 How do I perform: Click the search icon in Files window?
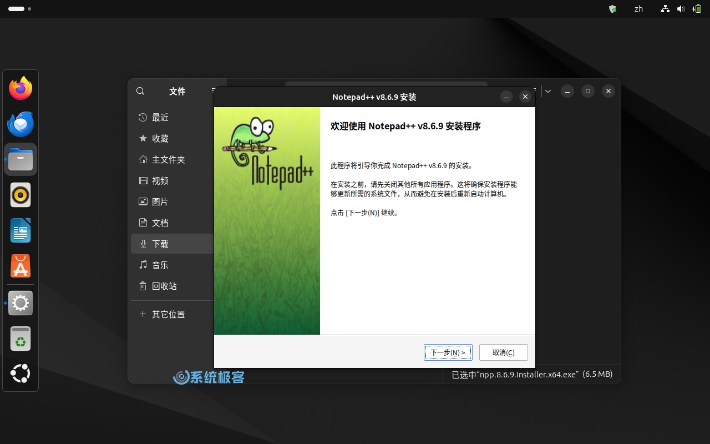[x=140, y=91]
